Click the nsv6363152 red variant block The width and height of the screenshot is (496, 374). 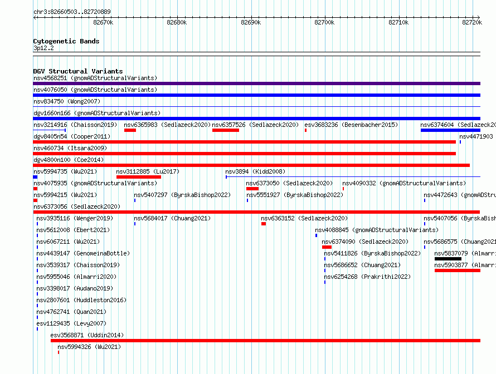(x=264, y=224)
